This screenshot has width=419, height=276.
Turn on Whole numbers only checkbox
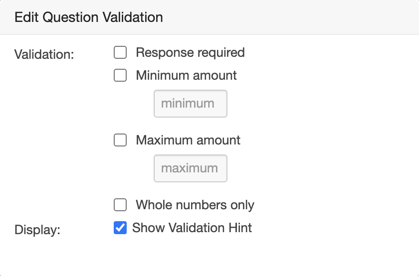coord(120,205)
